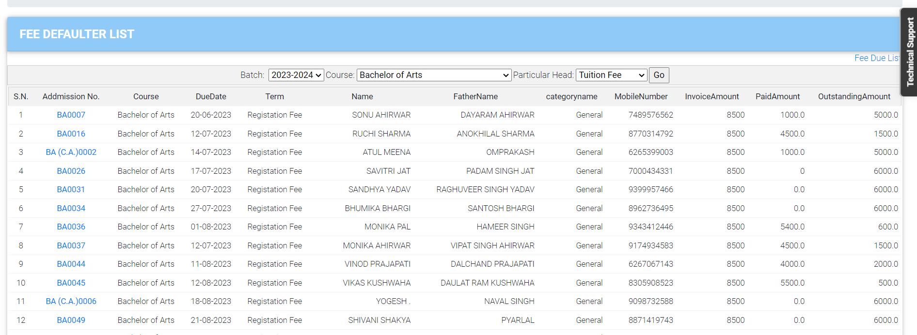Click the name VIKAS KUSHWAHA
This screenshot has height=335, width=917.
[x=377, y=283]
